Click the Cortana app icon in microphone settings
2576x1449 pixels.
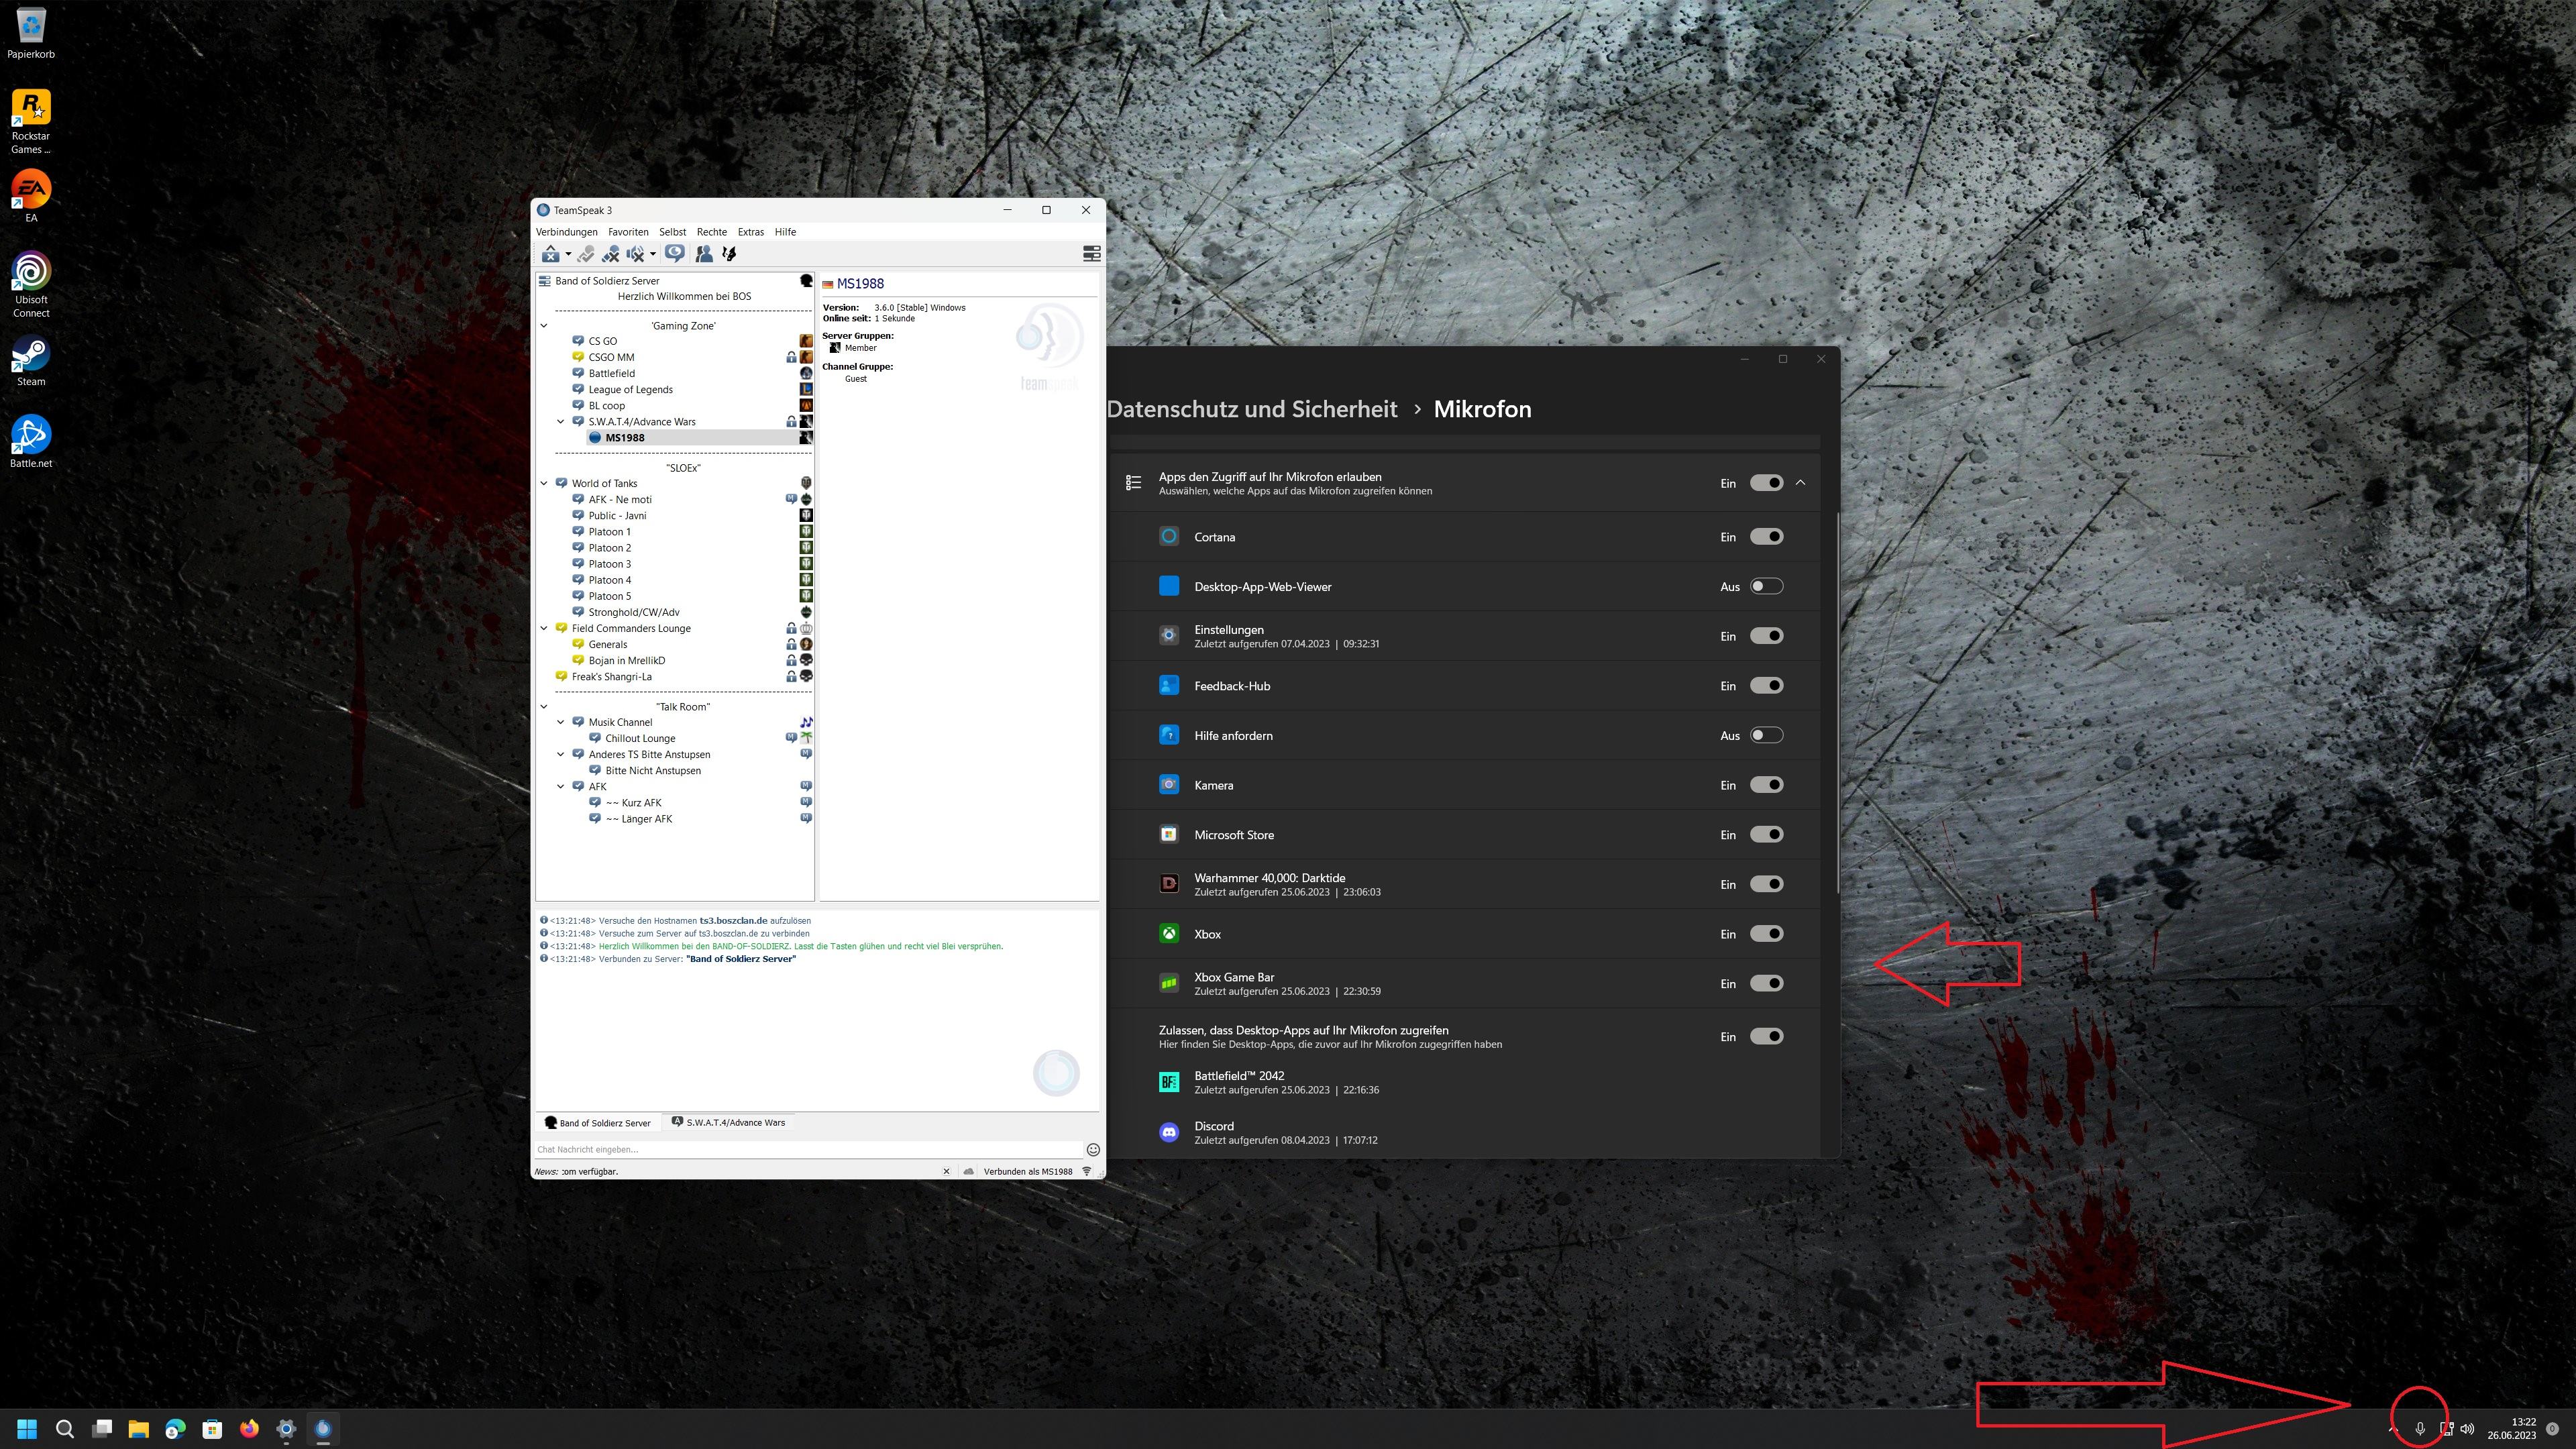click(1169, 537)
